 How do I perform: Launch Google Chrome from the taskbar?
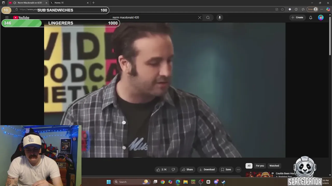163,182
